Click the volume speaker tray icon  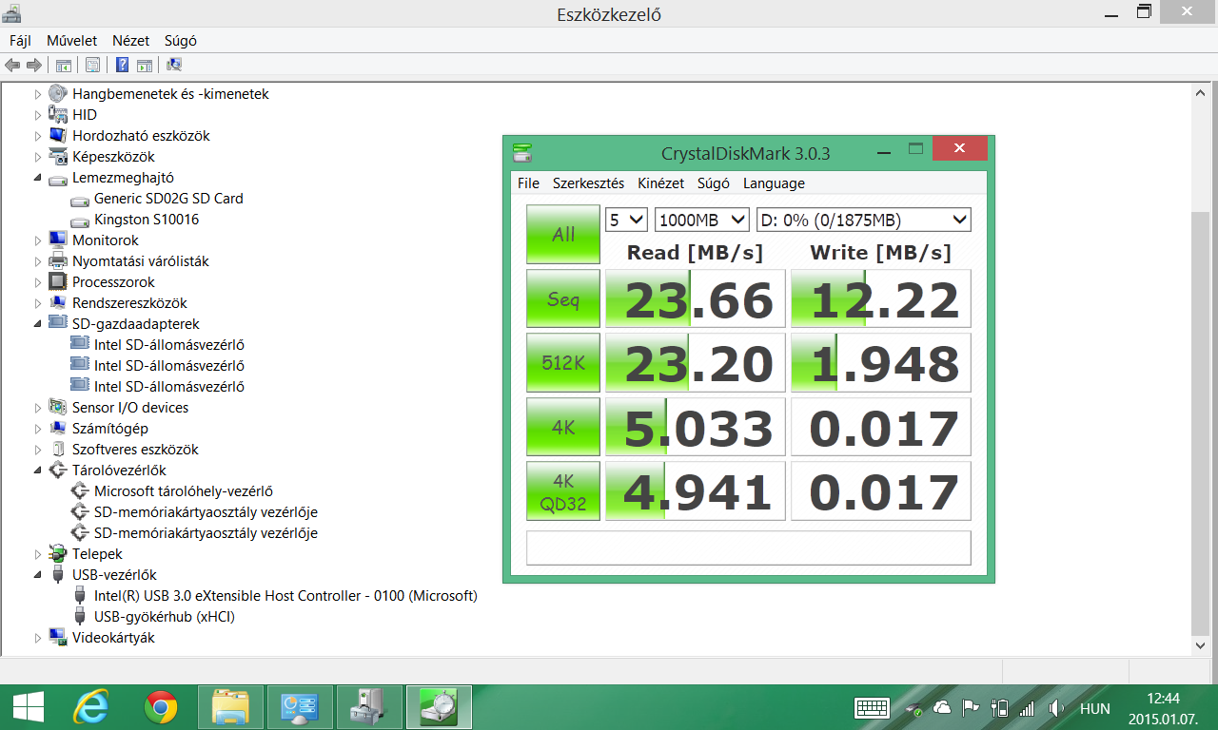pyautogui.click(x=1055, y=708)
